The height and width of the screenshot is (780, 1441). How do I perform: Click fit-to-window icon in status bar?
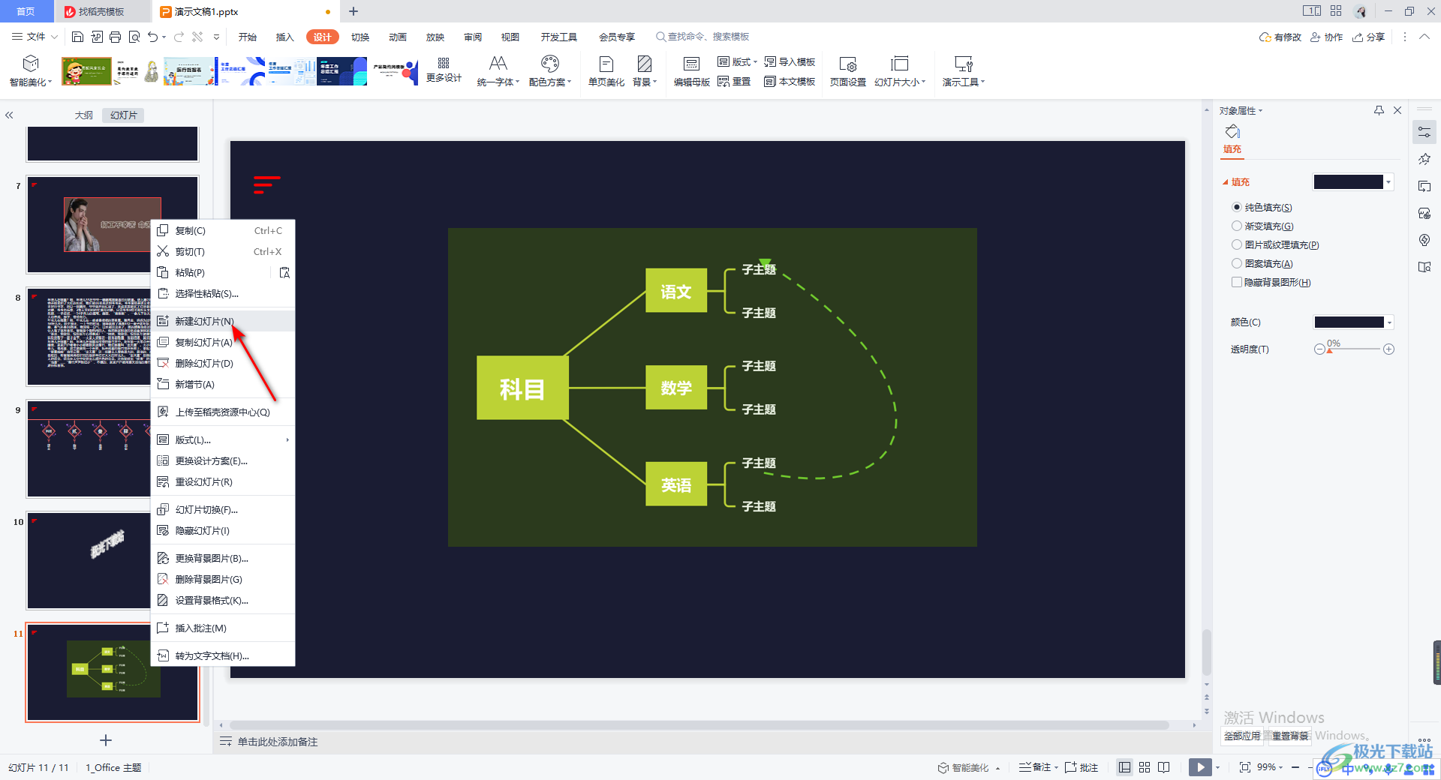tap(1245, 767)
